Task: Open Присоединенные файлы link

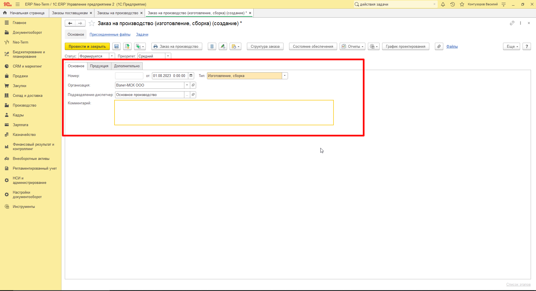Action: tap(110, 35)
